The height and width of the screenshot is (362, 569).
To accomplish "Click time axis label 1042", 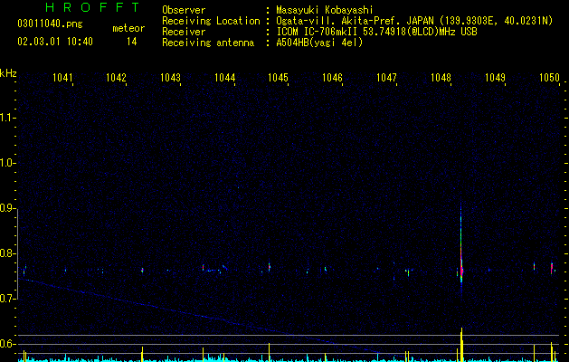I will pos(116,78).
